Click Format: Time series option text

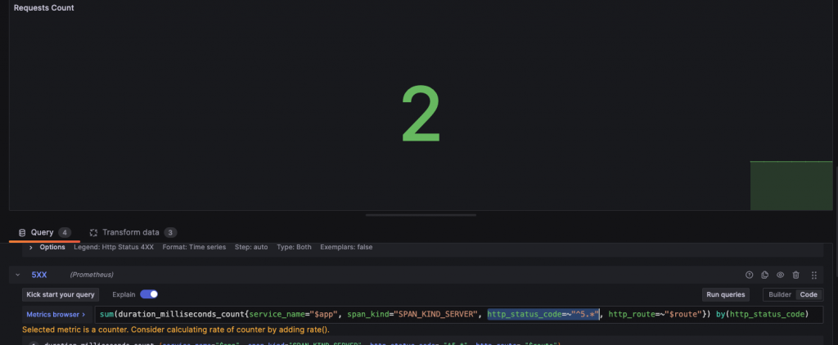pyautogui.click(x=194, y=247)
